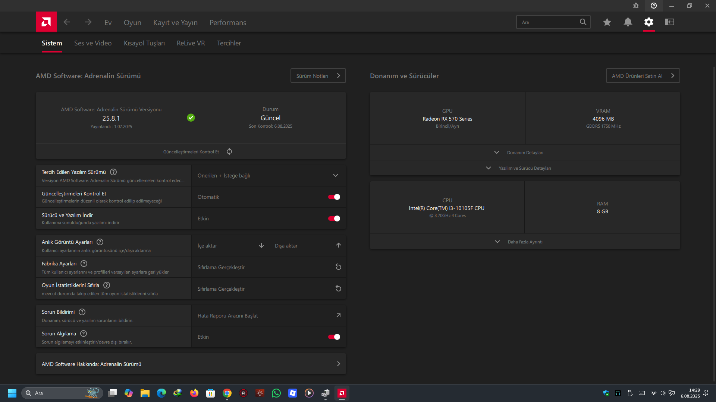Expand Donanım Detayları
This screenshot has width=716, height=402.
click(525, 152)
